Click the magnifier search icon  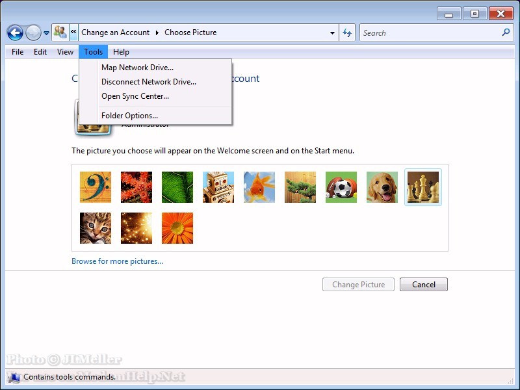point(506,32)
